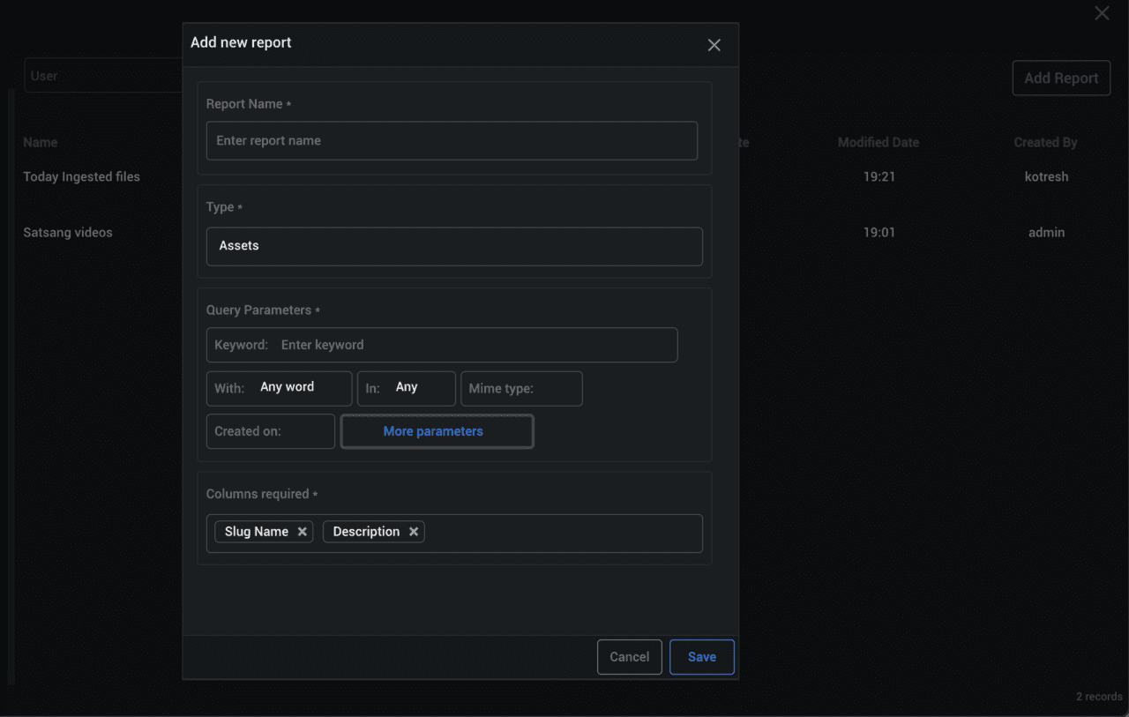This screenshot has width=1129, height=717.
Task: Click the Name column header
Action: [x=41, y=142]
